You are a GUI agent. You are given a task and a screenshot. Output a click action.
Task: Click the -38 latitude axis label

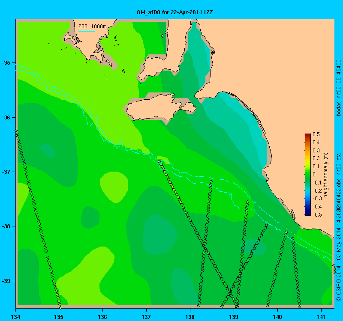(6, 226)
